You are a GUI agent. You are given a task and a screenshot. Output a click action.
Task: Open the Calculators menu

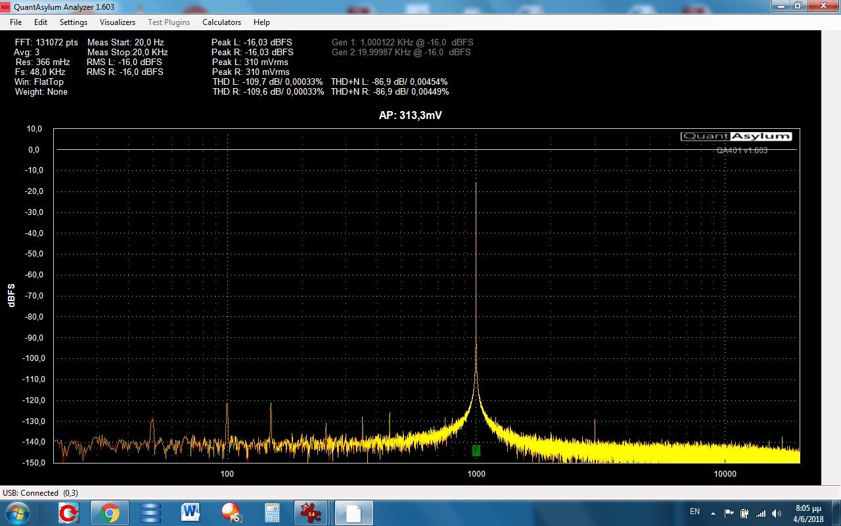pyautogui.click(x=221, y=22)
